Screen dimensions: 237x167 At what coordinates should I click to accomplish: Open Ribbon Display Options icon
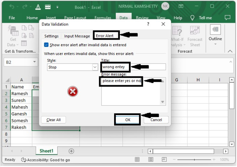(x=181, y=6)
